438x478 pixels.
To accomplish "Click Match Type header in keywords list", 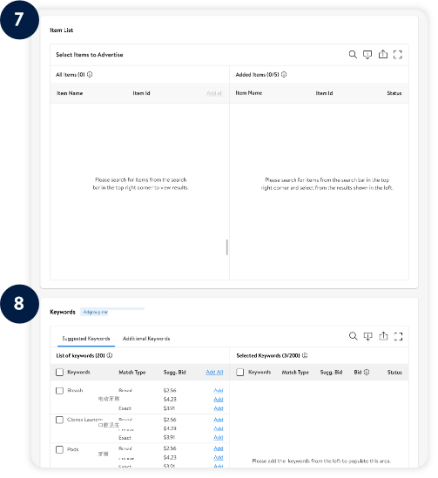I will click(x=132, y=372).
